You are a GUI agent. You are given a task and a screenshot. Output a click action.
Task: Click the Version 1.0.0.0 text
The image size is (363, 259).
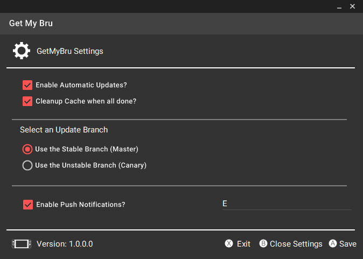[65, 244]
